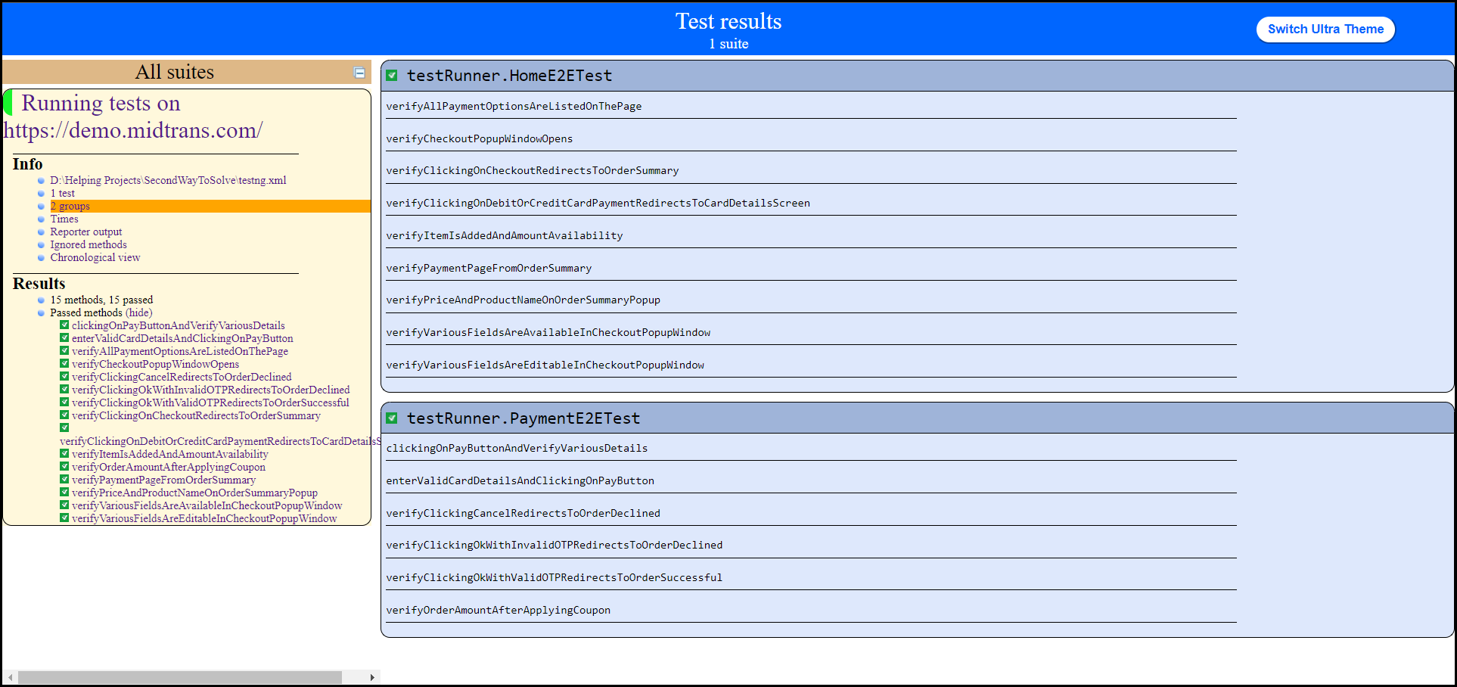Open the Chronological view
This screenshot has width=1457, height=687.
pos(95,257)
